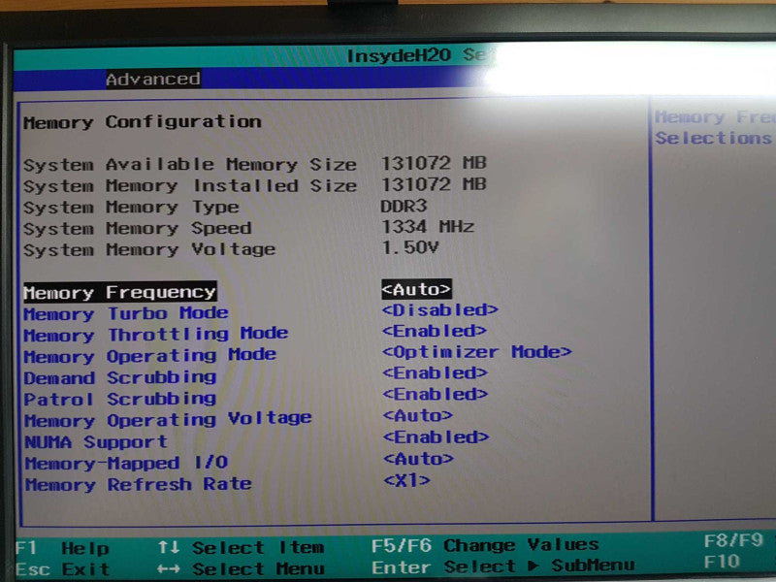776x582 pixels.
Task: Click System Memory Installed Size label
Action: pyautogui.click(x=189, y=186)
